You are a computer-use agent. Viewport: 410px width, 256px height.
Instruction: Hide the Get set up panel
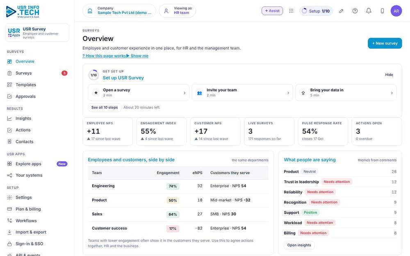pyautogui.click(x=389, y=75)
